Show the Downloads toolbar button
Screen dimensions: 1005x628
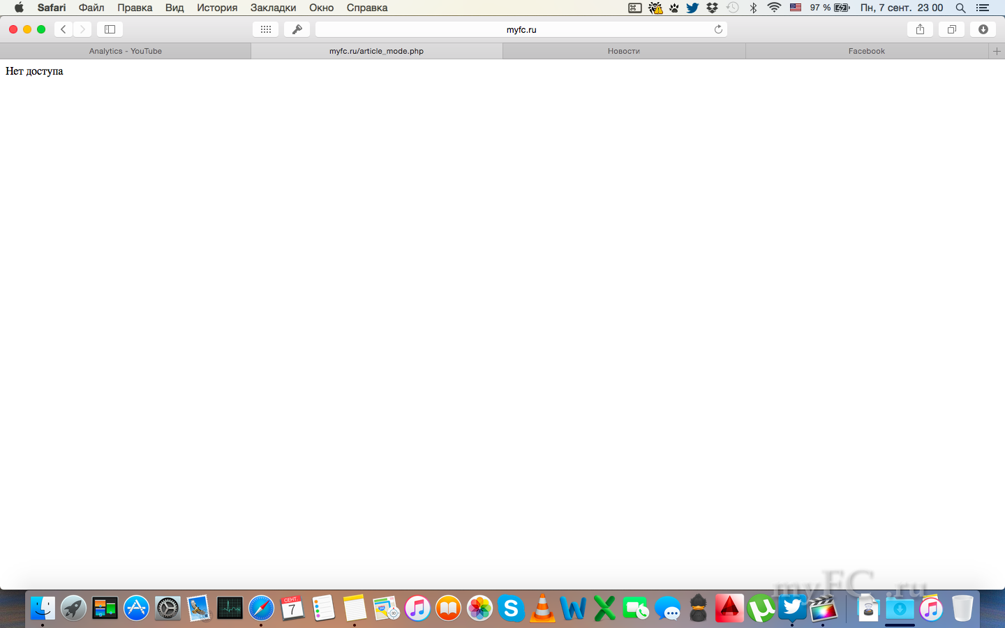click(983, 29)
